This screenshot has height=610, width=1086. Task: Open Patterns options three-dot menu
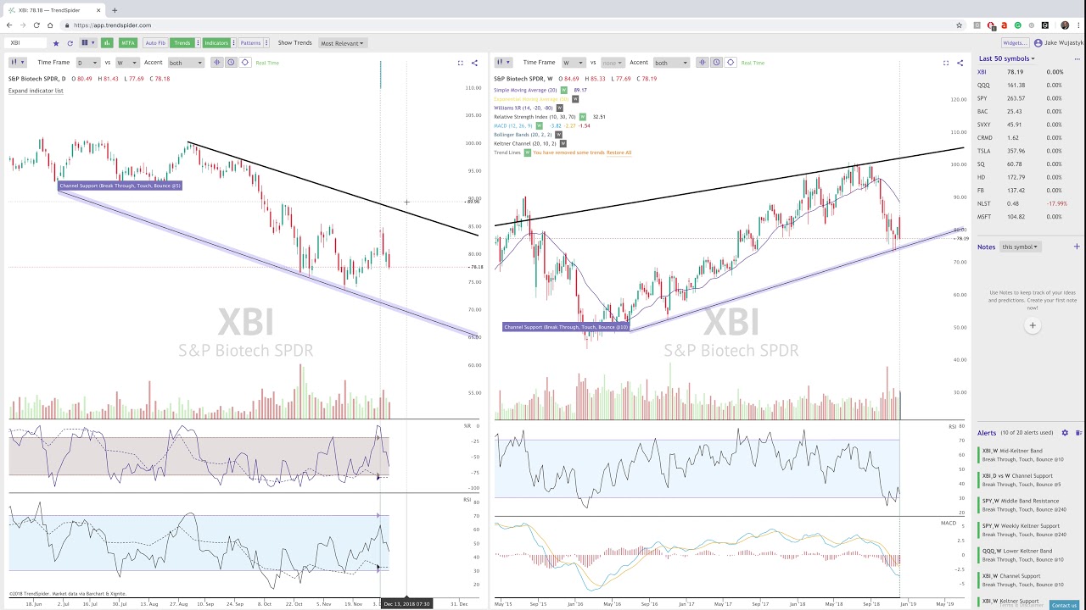[266, 42]
